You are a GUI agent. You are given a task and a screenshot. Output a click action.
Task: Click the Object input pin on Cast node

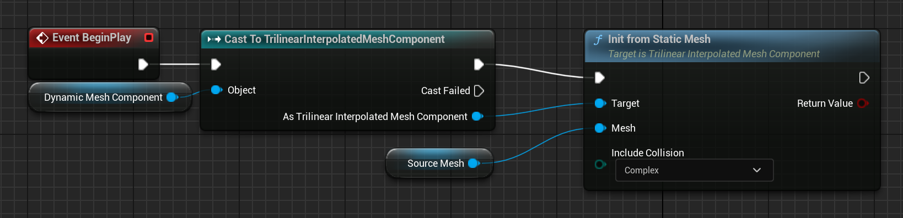pyautogui.click(x=216, y=90)
